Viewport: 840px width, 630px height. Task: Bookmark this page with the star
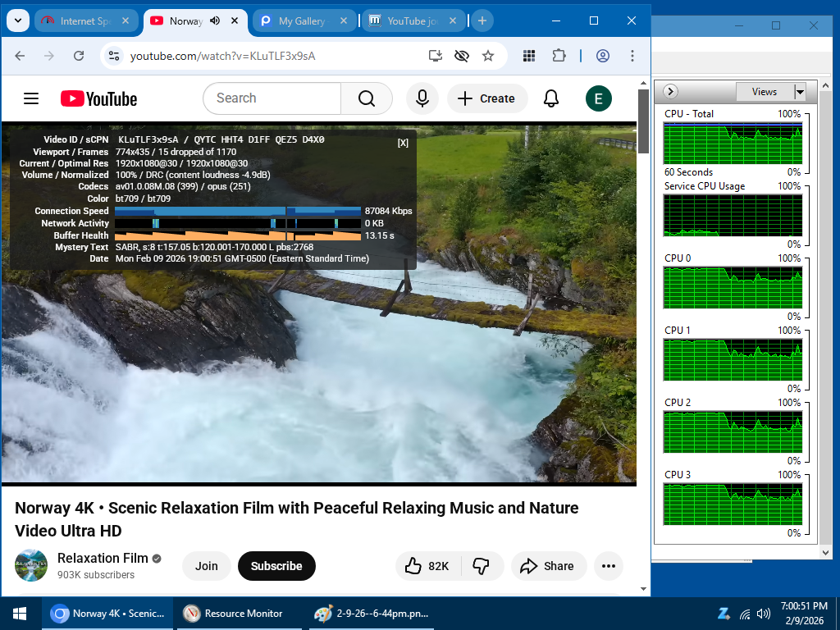click(488, 56)
